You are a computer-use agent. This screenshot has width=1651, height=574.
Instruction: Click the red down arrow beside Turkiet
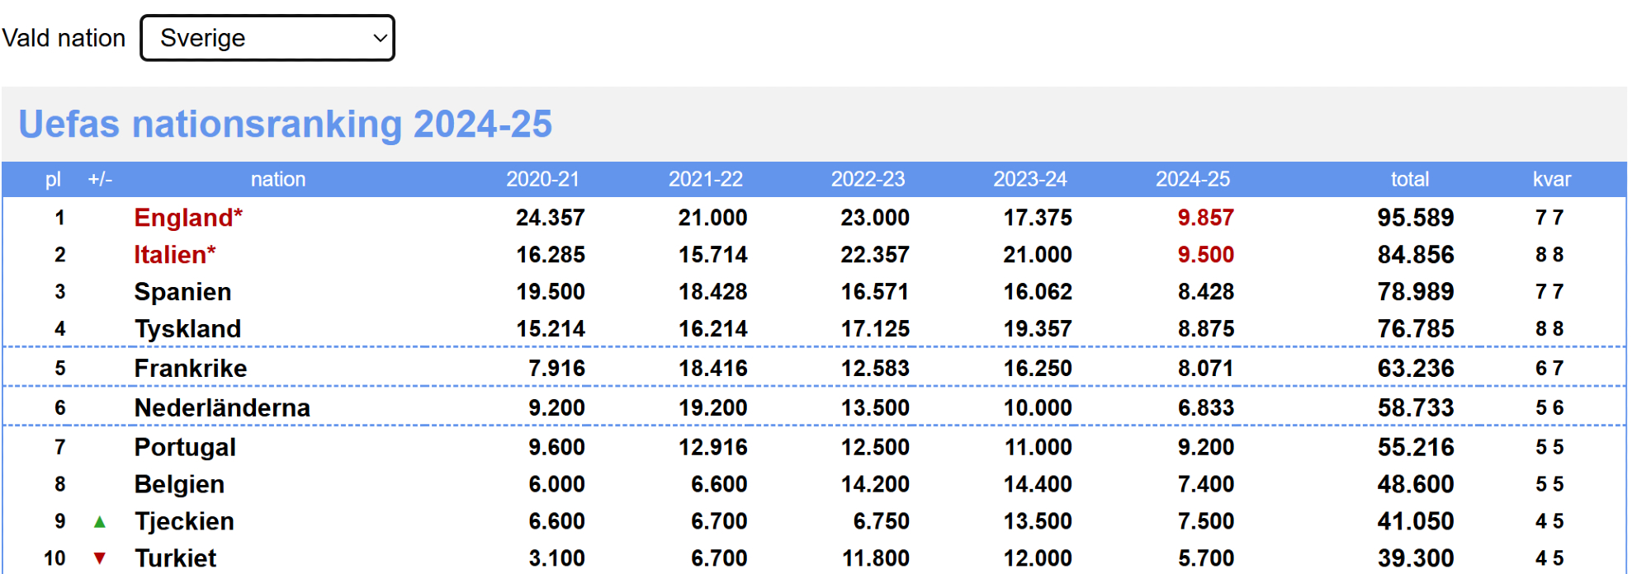pos(100,558)
